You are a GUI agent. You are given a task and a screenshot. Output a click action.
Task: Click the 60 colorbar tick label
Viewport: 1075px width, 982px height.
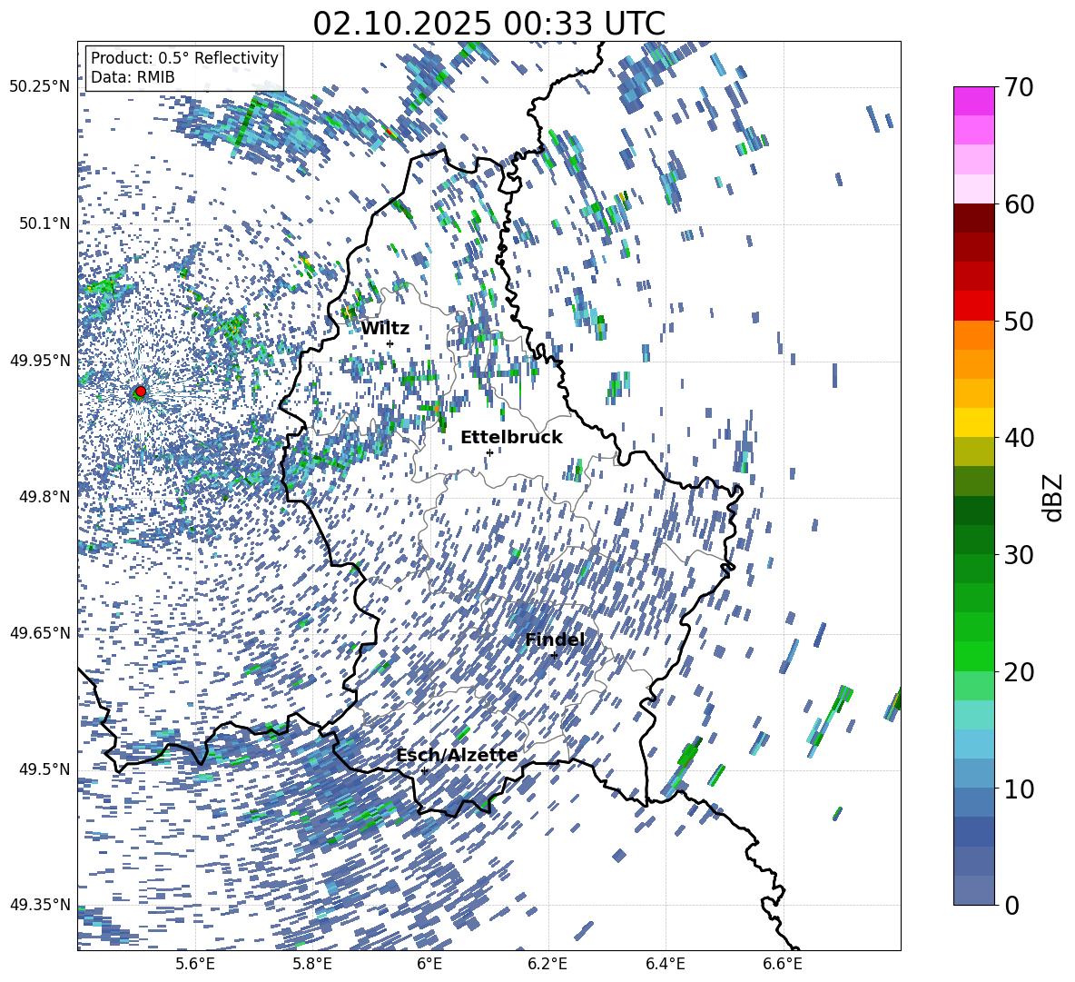(x=1019, y=204)
